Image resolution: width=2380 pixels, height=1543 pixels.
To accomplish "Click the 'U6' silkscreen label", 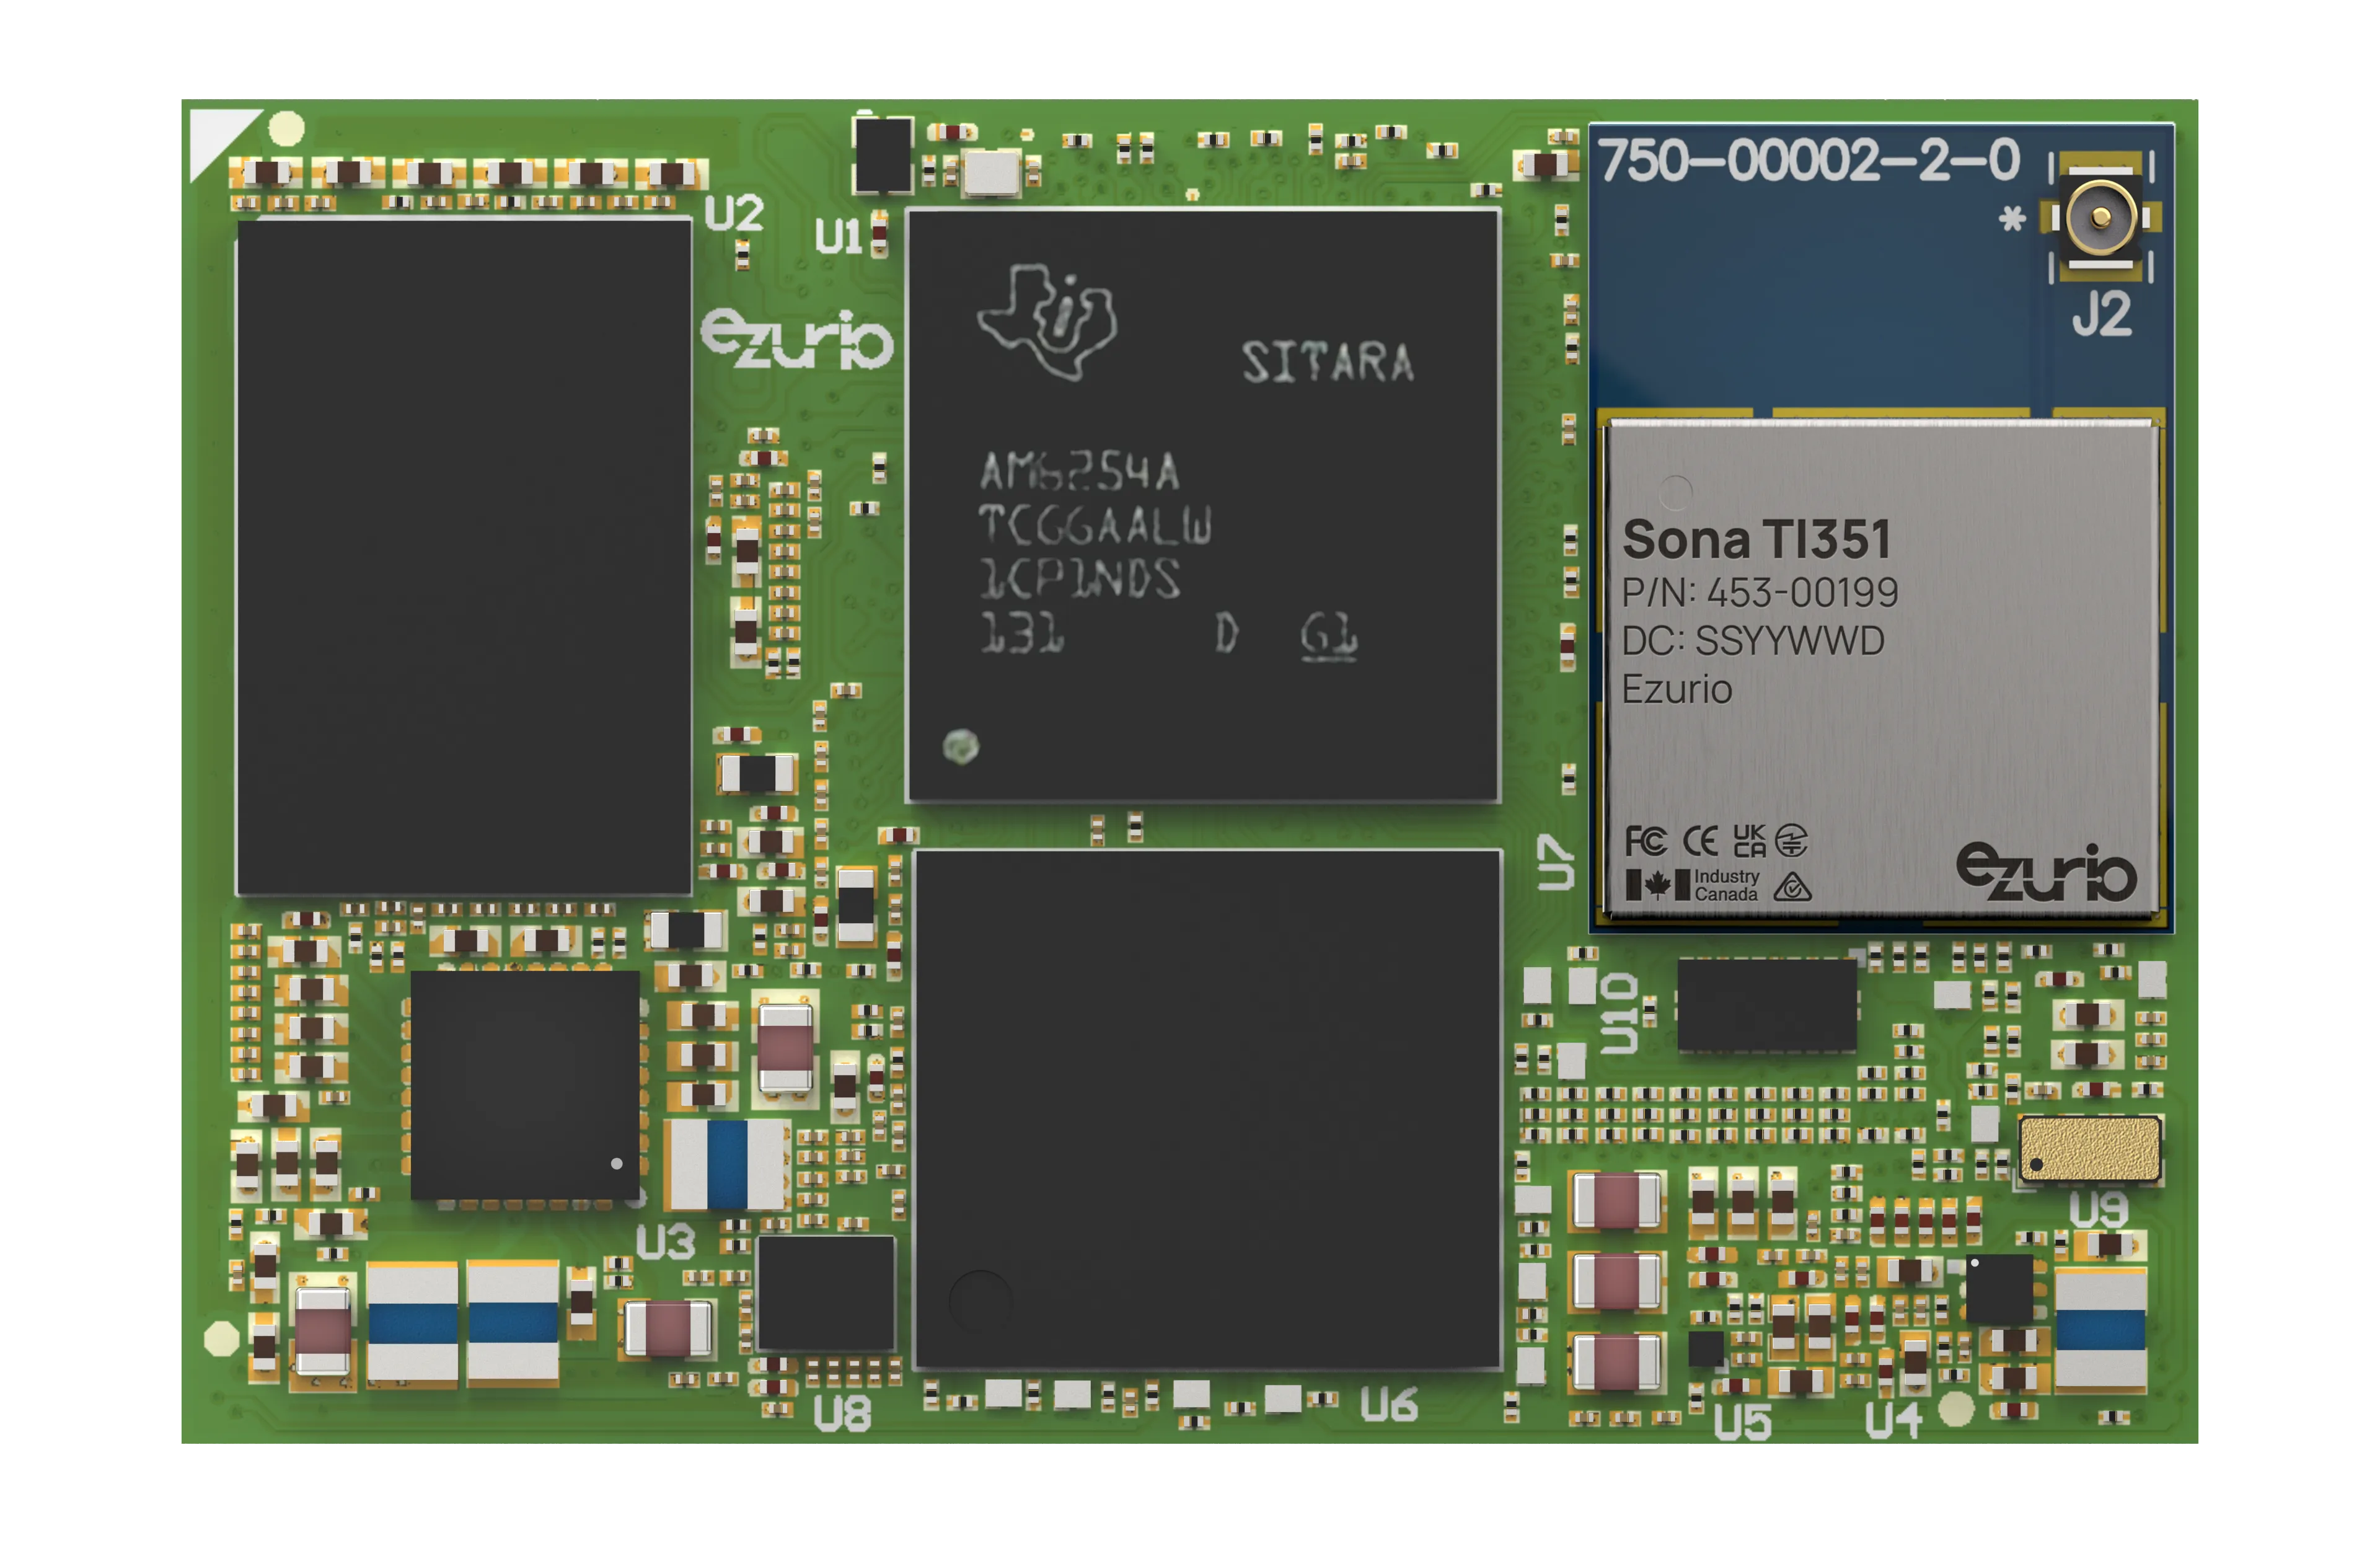I will pos(1389,1404).
